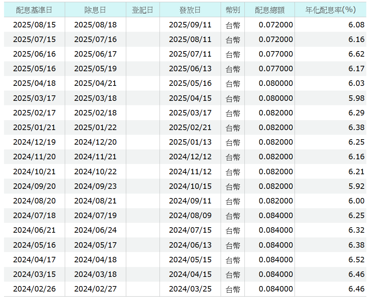Select record date 2025/07/15
Screen dimensions: 367x297
34,39
